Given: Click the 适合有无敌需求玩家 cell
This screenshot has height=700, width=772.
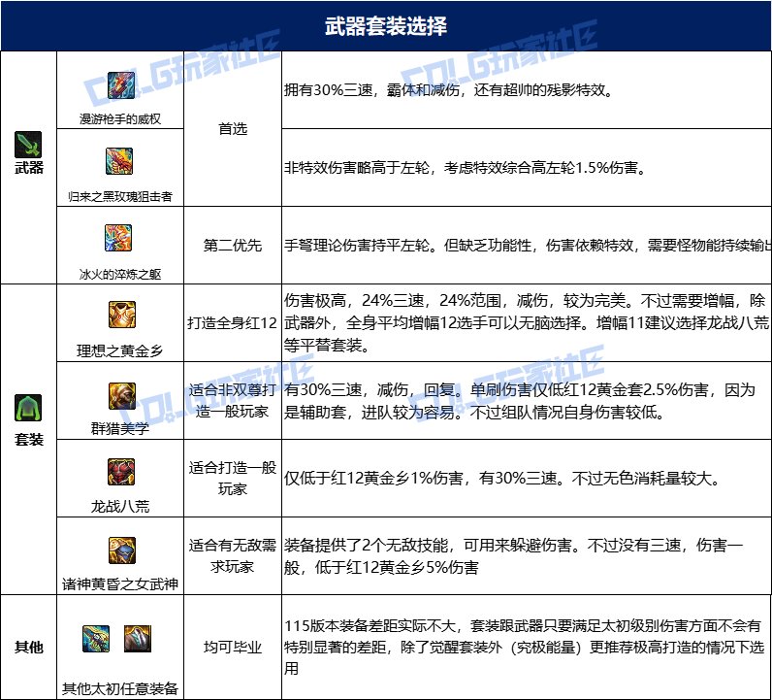Looking at the screenshot, I should pos(232,556).
